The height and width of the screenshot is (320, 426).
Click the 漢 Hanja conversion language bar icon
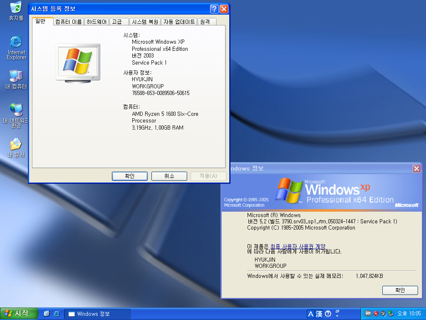pyautogui.click(x=319, y=314)
